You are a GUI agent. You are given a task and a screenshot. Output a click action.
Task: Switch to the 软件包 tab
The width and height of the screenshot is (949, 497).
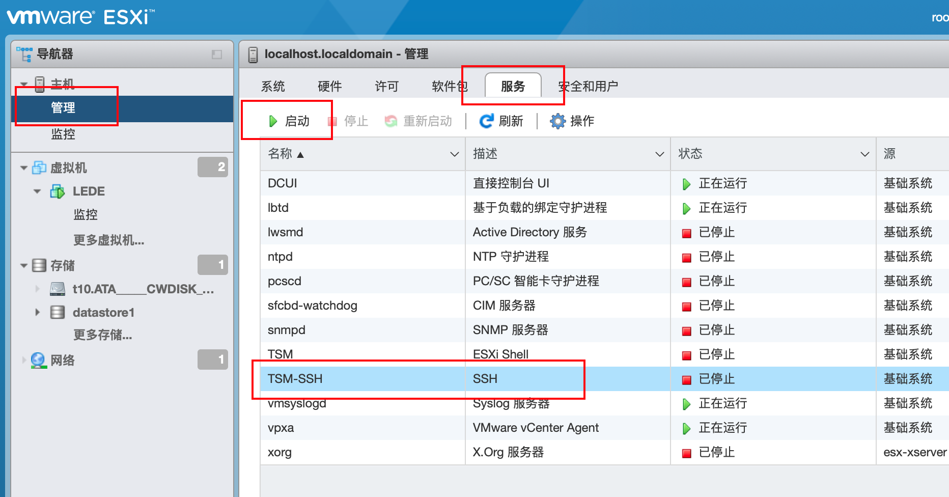click(x=450, y=86)
